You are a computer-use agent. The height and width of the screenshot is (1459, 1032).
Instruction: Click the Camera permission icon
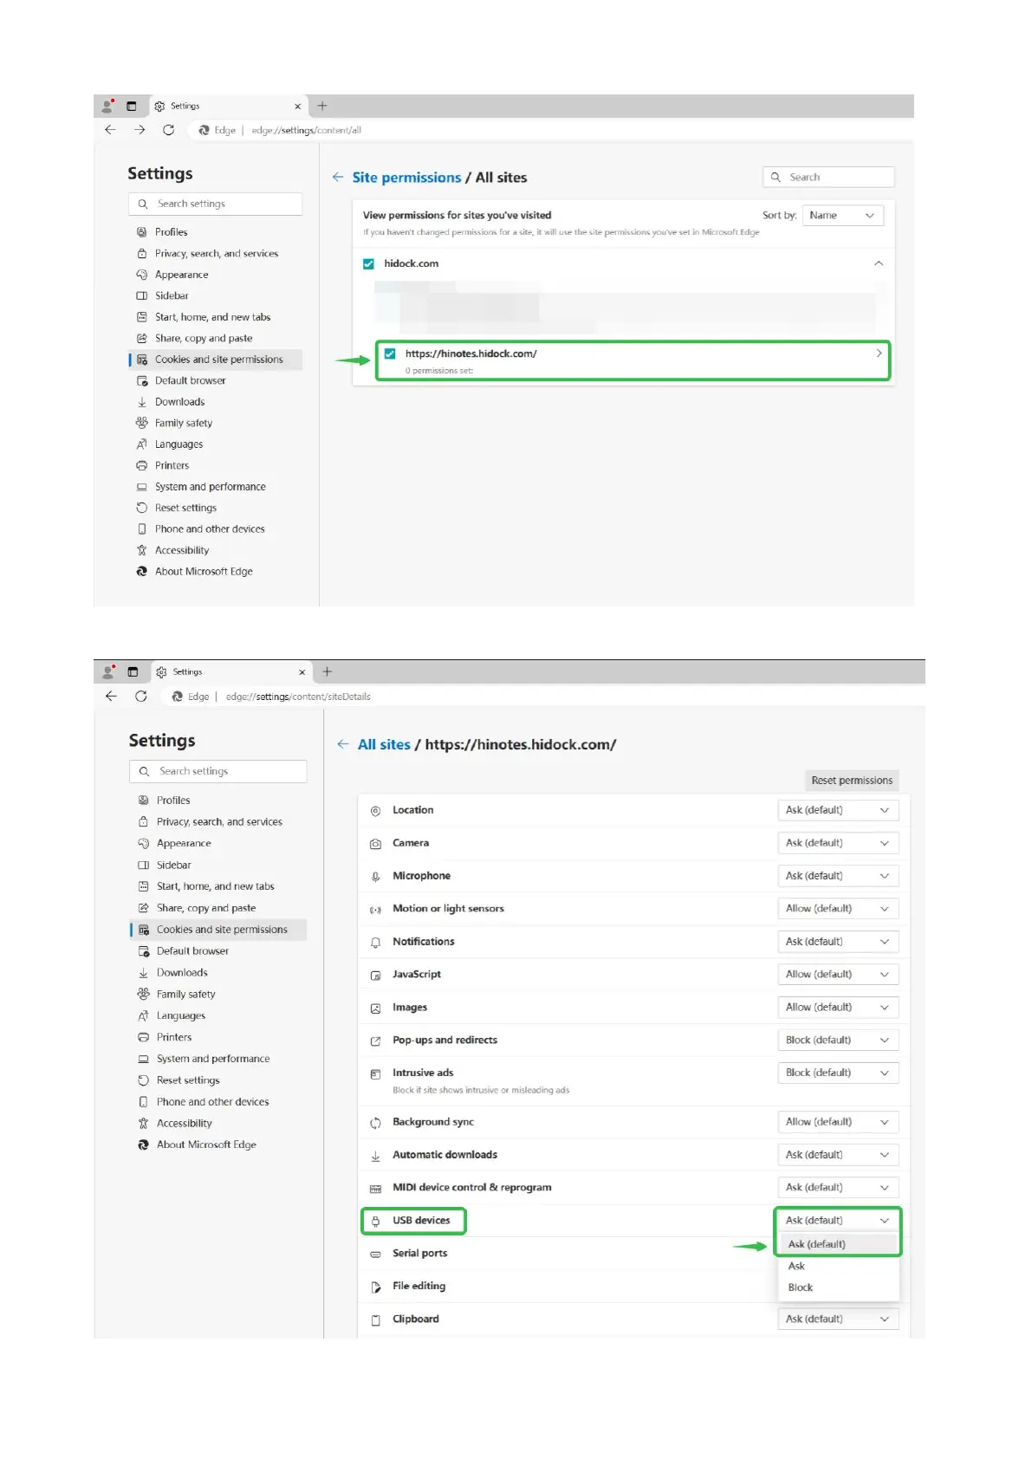[x=375, y=844]
